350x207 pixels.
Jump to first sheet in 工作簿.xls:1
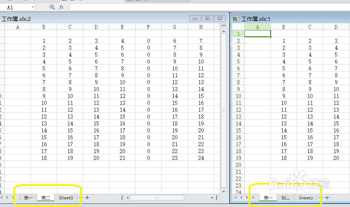pos(235,198)
